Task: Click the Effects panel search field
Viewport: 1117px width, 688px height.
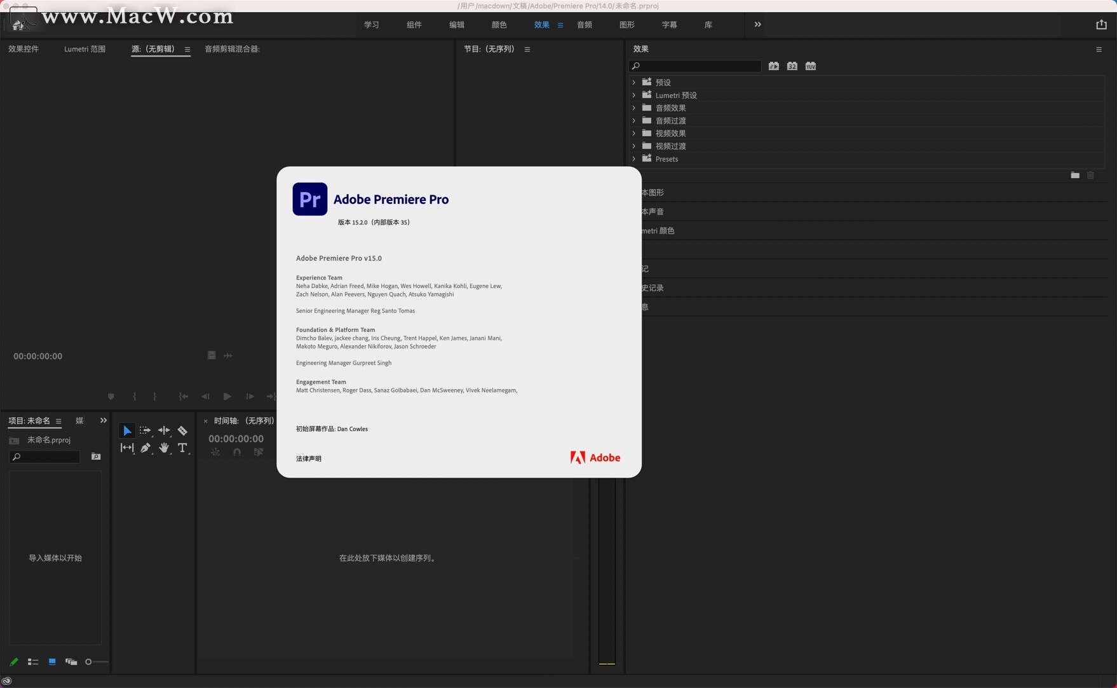Action: tap(695, 66)
